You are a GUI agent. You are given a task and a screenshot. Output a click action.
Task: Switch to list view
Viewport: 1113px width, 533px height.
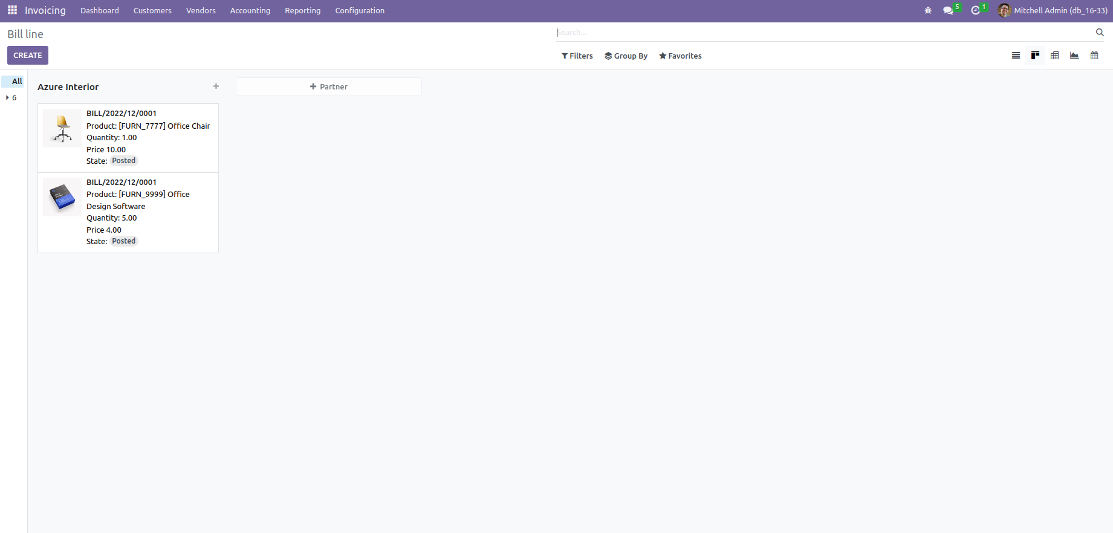[x=1016, y=56]
